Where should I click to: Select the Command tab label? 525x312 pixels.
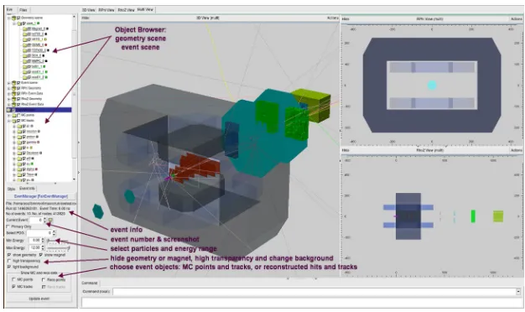click(90, 283)
